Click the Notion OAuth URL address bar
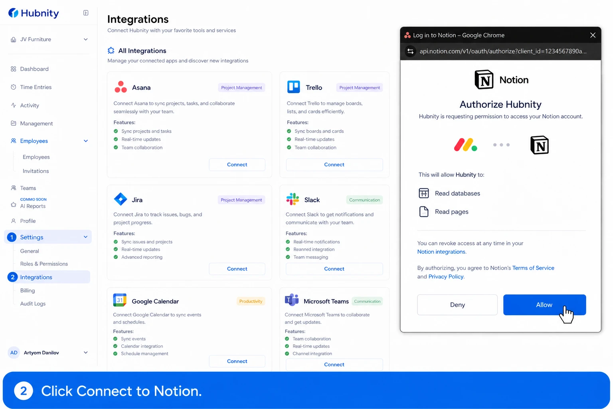Screen dimensions: 613x409 [503, 51]
